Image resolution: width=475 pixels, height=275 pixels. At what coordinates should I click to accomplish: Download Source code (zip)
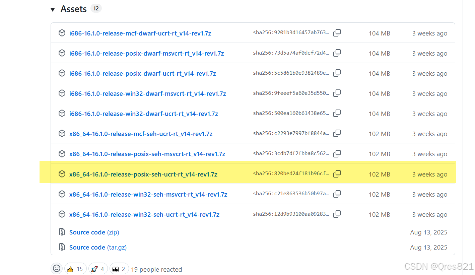coord(94,232)
